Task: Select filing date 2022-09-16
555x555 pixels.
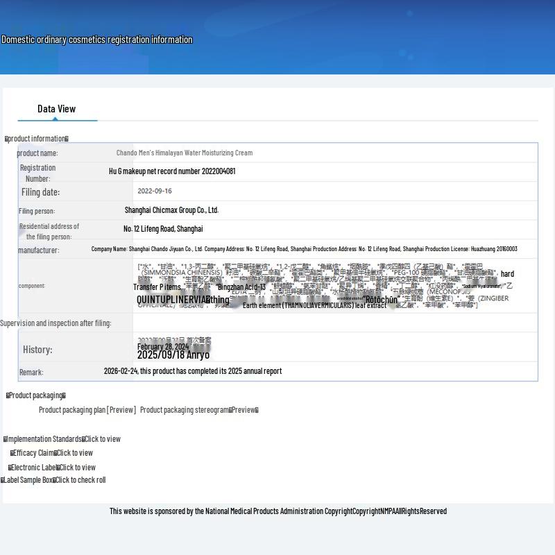Action: 155,191
